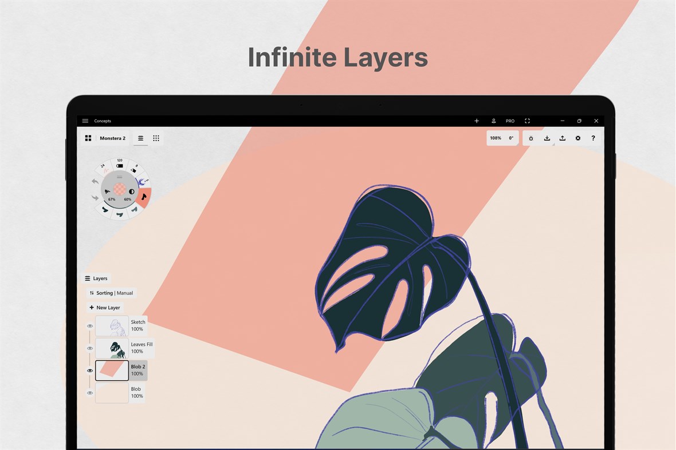Click the Sketch layer name label
This screenshot has height=450, width=676.
(x=138, y=322)
